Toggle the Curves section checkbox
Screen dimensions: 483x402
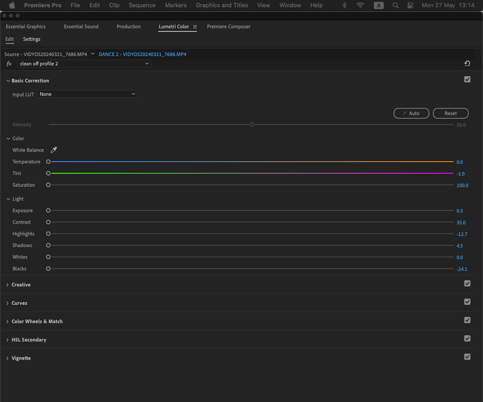pyautogui.click(x=467, y=302)
